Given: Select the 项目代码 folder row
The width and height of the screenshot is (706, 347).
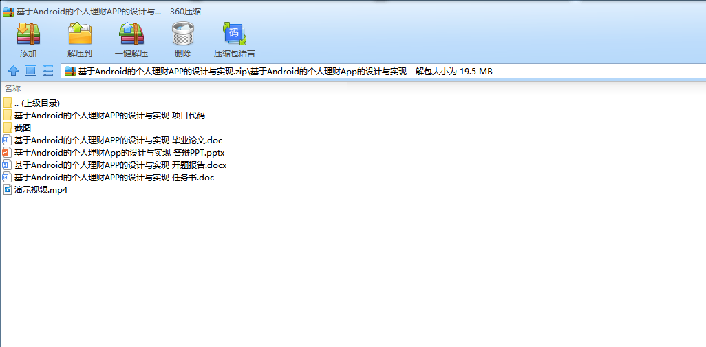Looking at the screenshot, I should (x=104, y=116).
